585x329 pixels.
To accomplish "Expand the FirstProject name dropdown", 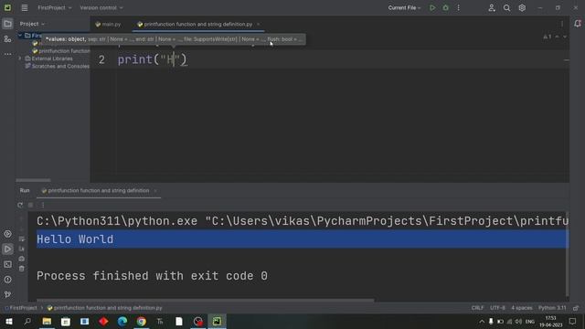I will coord(55,8).
